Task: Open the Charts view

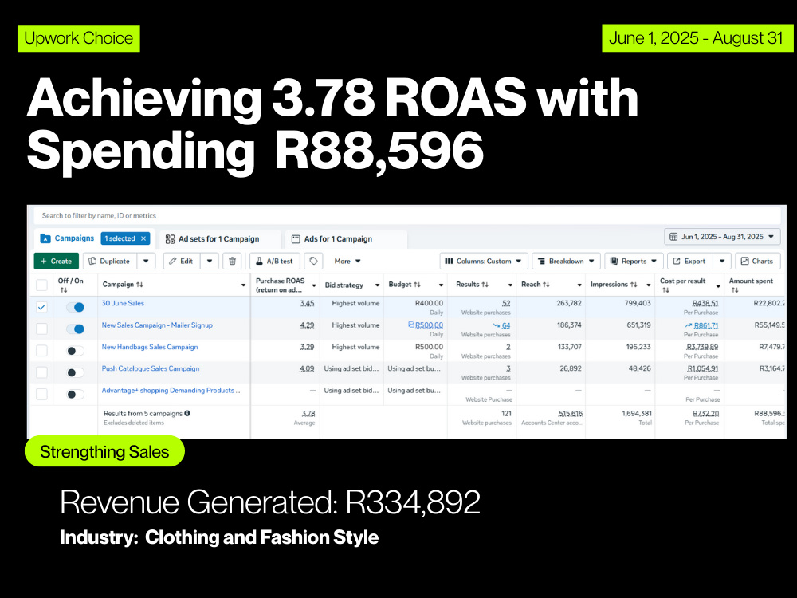Action: pyautogui.click(x=757, y=261)
